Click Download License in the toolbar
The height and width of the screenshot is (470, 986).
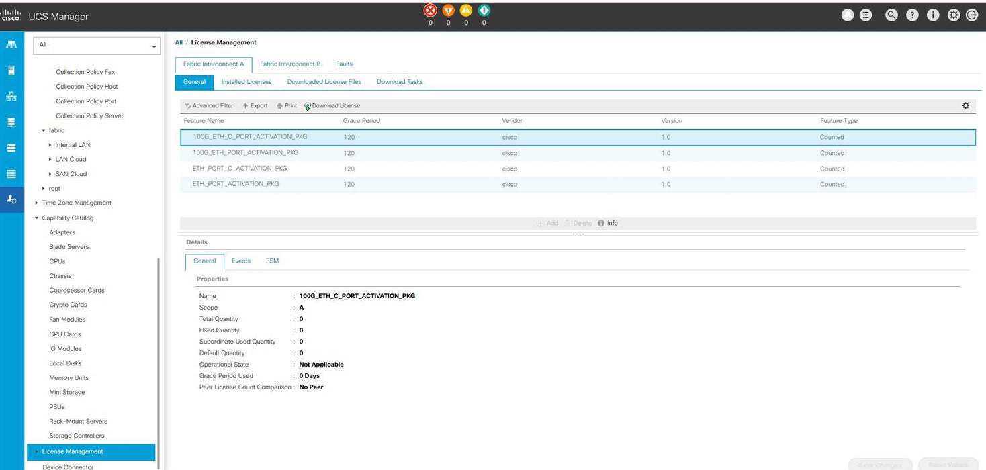tap(332, 106)
